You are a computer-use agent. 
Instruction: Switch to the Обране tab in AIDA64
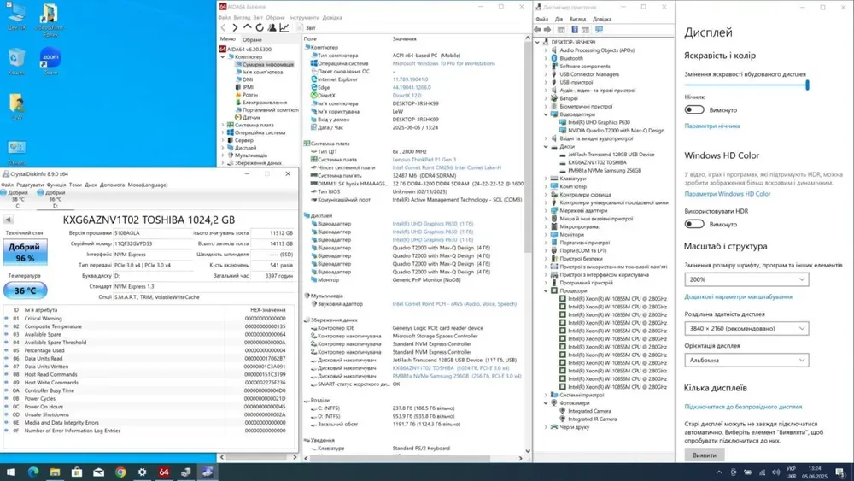pos(252,39)
